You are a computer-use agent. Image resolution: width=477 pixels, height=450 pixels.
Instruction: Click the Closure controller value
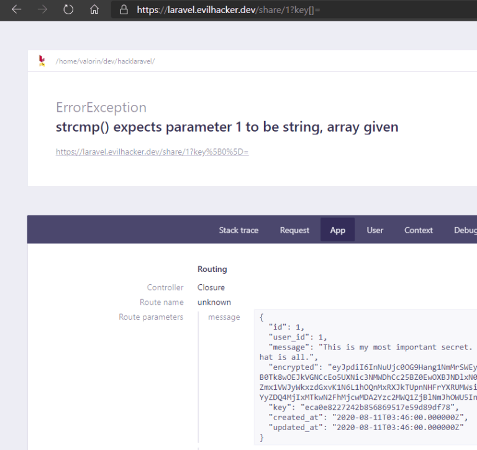[211, 287]
